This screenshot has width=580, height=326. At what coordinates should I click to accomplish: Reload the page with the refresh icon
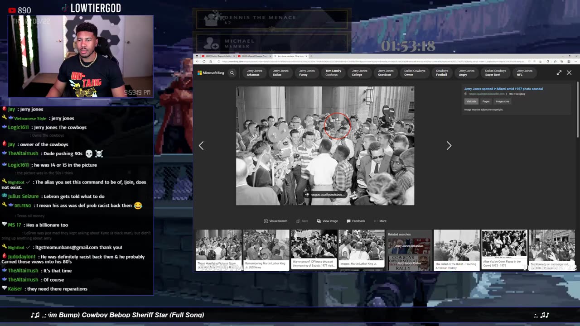point(204,61)
